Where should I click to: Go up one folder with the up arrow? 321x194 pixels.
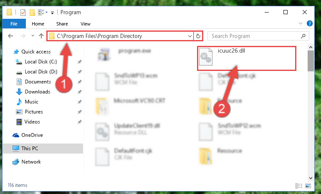[x=41, y=36]
